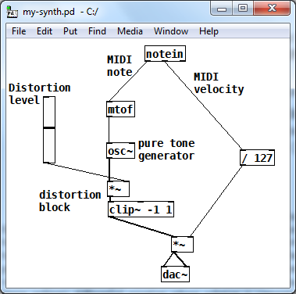Select the / 127 division object
296x294 pixels.
click(257, 158)
